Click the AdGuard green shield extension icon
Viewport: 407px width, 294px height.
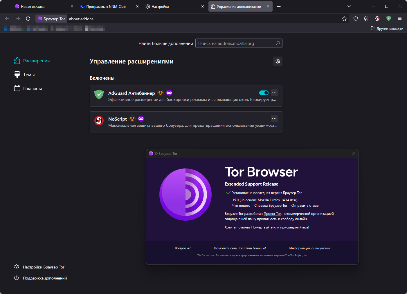pyautogui.click(x=99, y=95)
